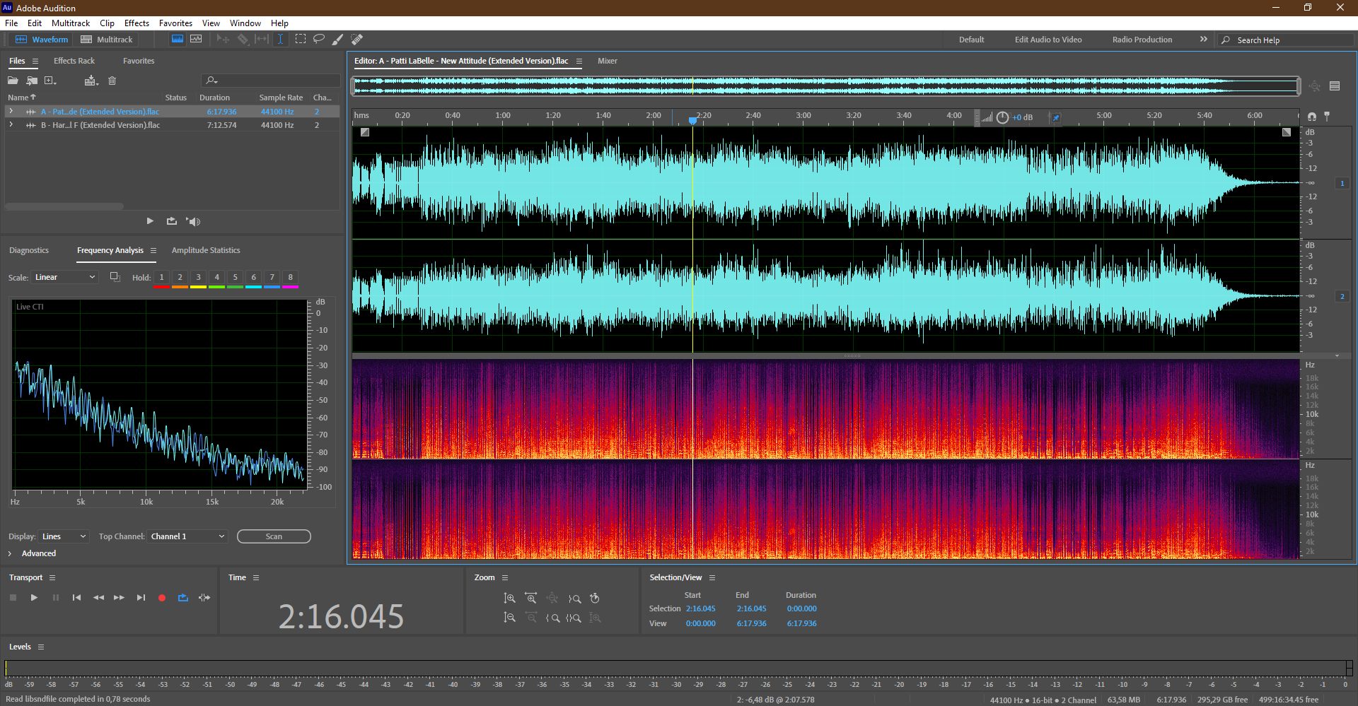The image size is (1358, 706).
Task: Toggle auto-play in Files panel
Action: pos(193,221)
